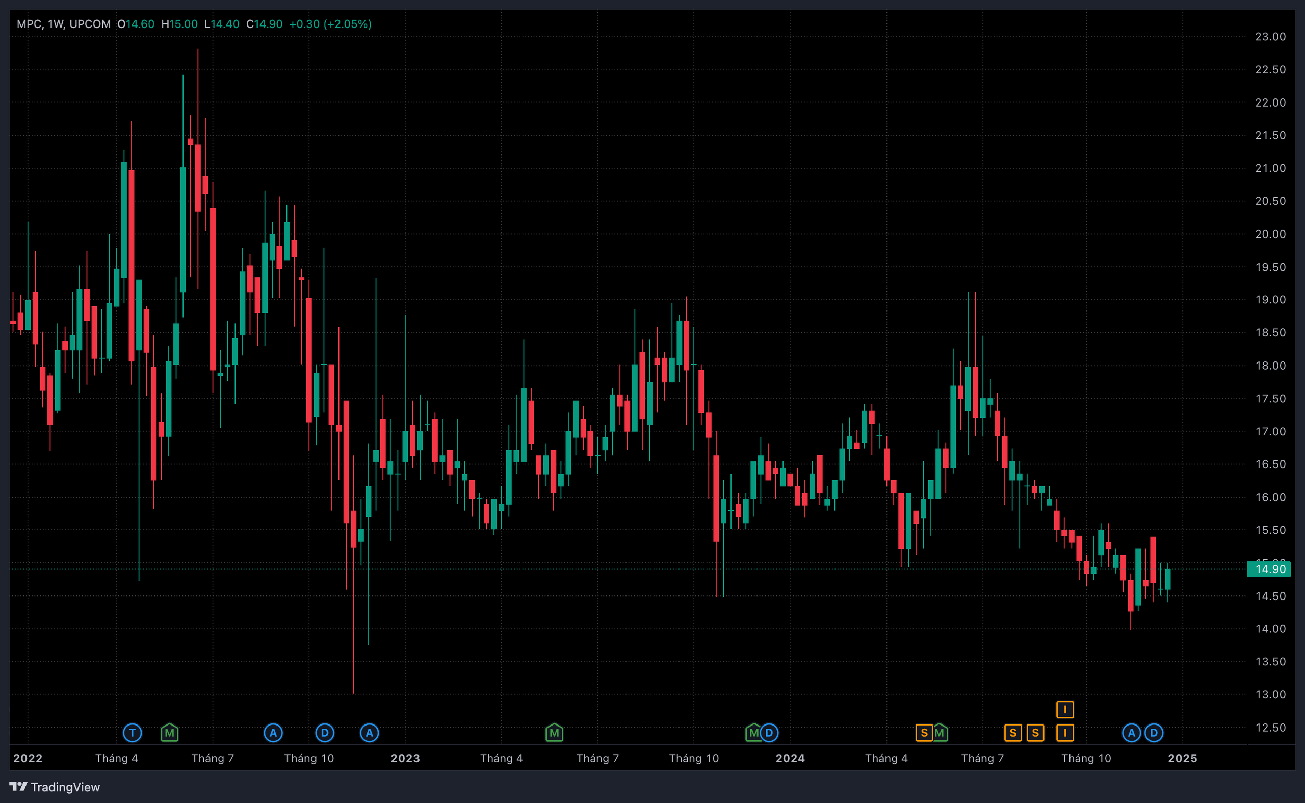The width and height of the screenshot is (1305, 803).
Task: Click the 22.00 price scale label
Action: click(1270, 102)
